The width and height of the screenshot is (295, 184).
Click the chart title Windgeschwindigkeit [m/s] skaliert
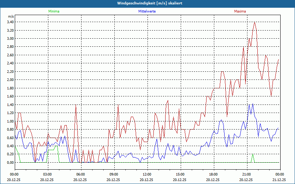147,3
